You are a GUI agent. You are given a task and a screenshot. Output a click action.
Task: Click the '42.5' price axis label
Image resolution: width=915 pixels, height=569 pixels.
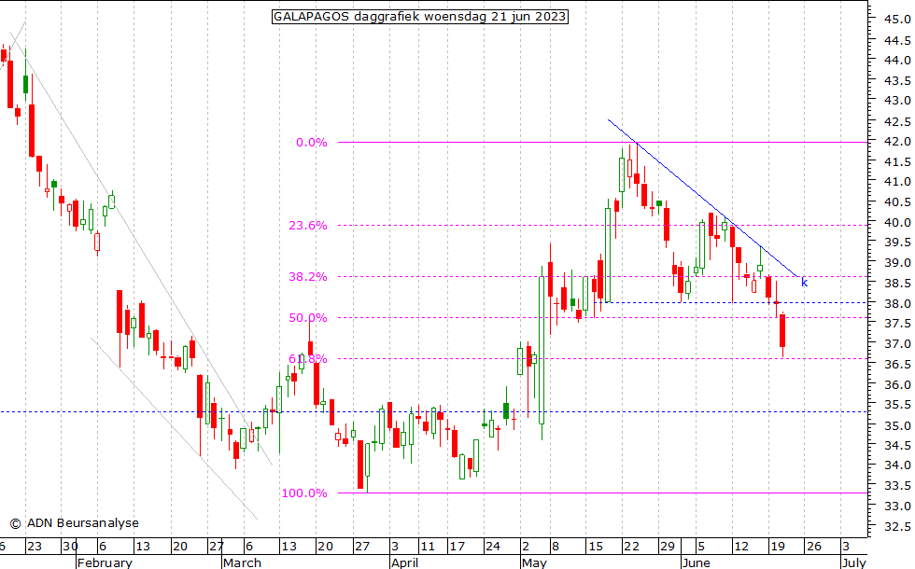(x=897, y=121)
